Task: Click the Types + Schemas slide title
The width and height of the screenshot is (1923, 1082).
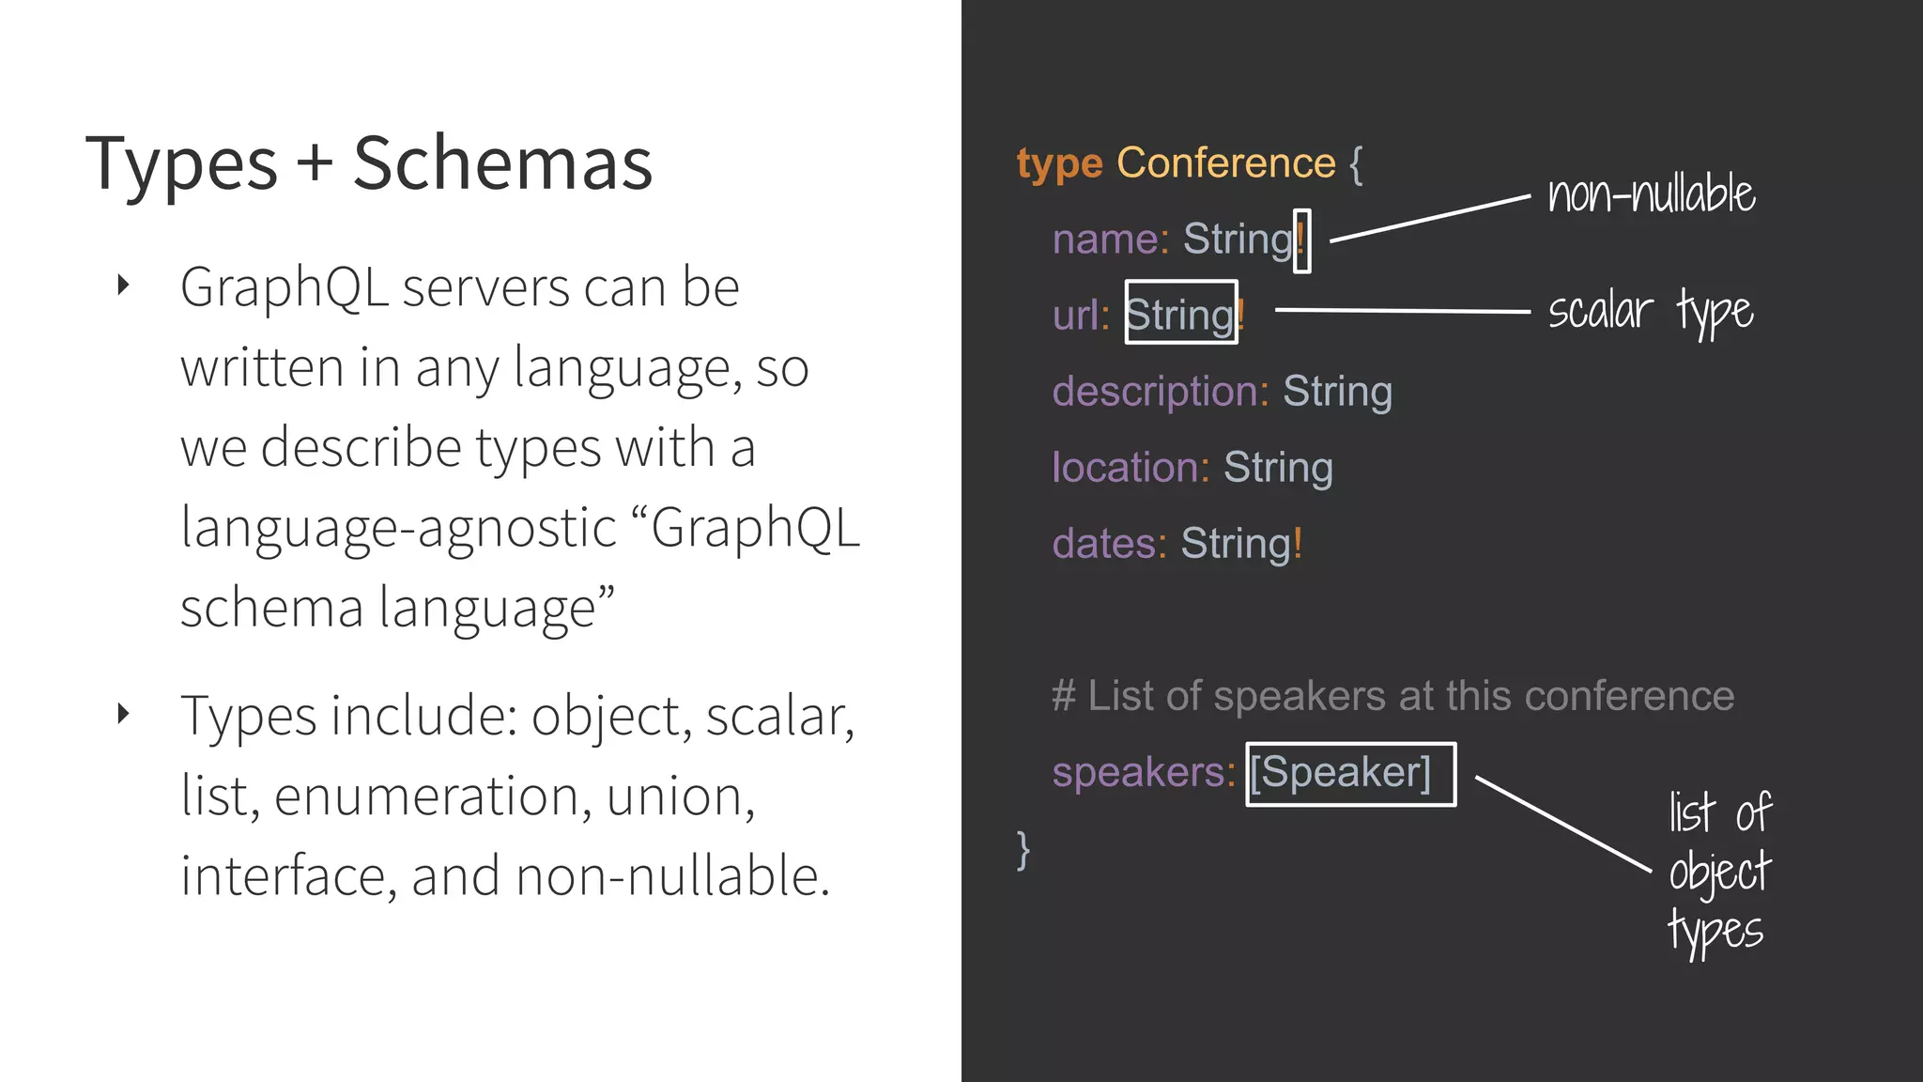Action: (369, 163)
